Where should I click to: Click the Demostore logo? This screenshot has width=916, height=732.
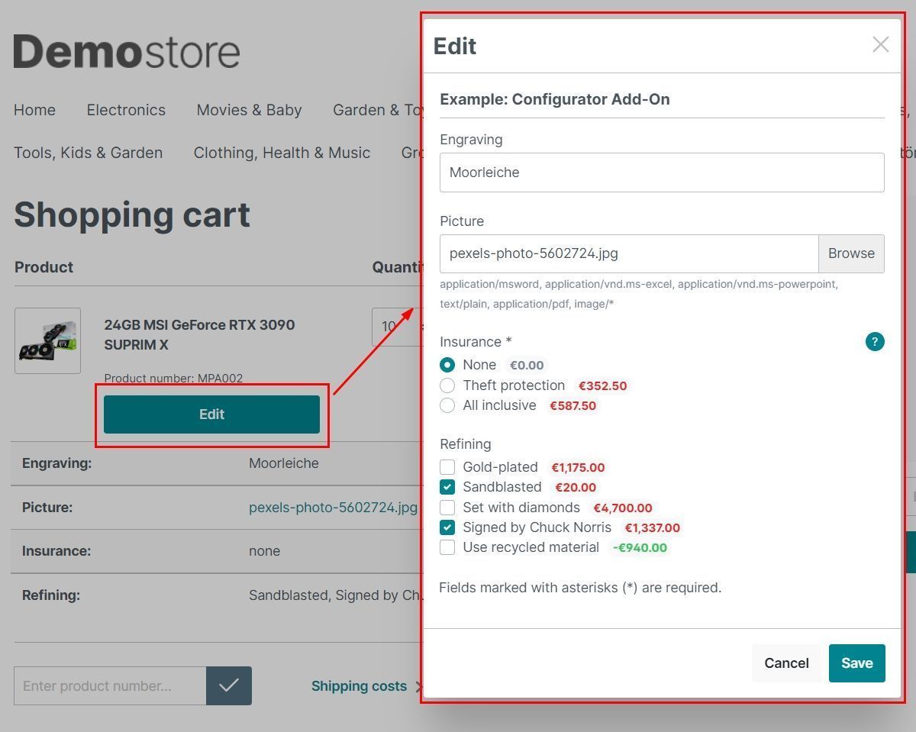(127, 52)
